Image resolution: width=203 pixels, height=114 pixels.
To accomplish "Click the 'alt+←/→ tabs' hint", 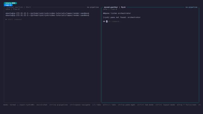I will pyautogui.click(x=109, y=105).
